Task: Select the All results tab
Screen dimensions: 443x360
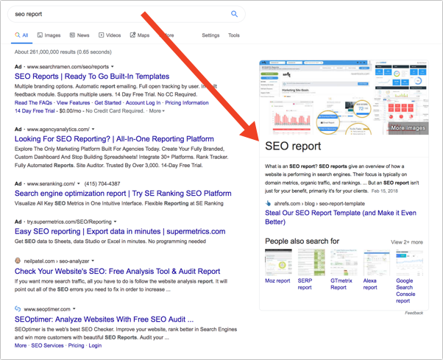Action: (x=21, y=35)
